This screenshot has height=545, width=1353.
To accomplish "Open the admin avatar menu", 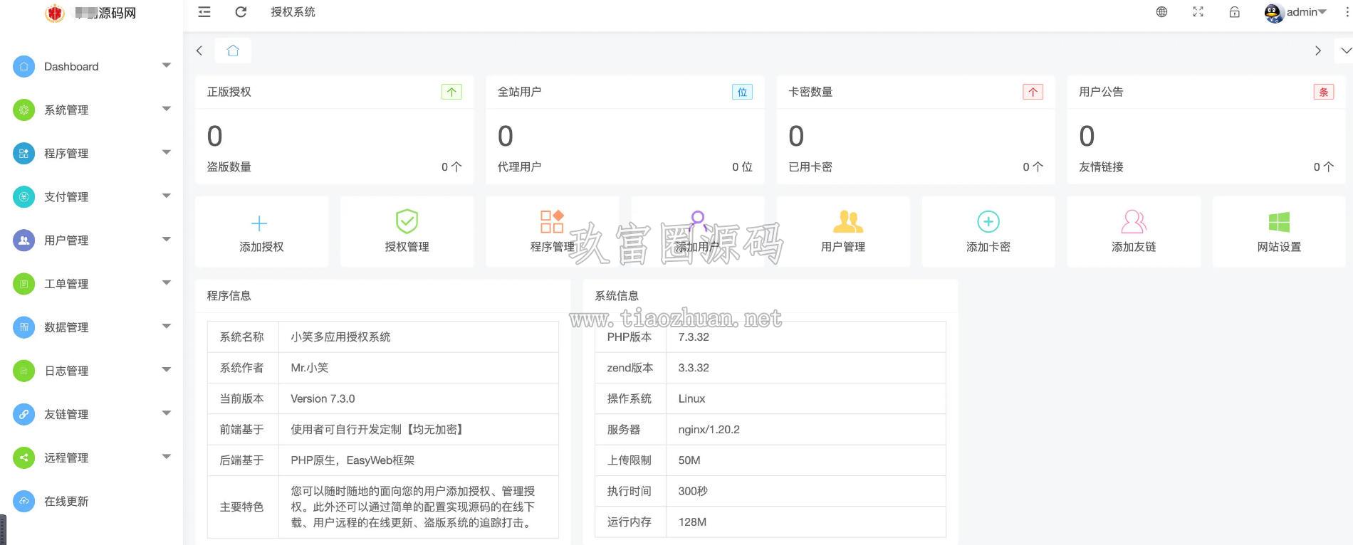I will [x=1295, y=12].
